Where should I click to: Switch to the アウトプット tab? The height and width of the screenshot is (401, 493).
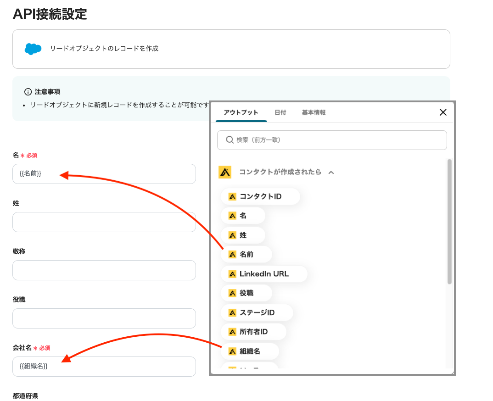241,112
